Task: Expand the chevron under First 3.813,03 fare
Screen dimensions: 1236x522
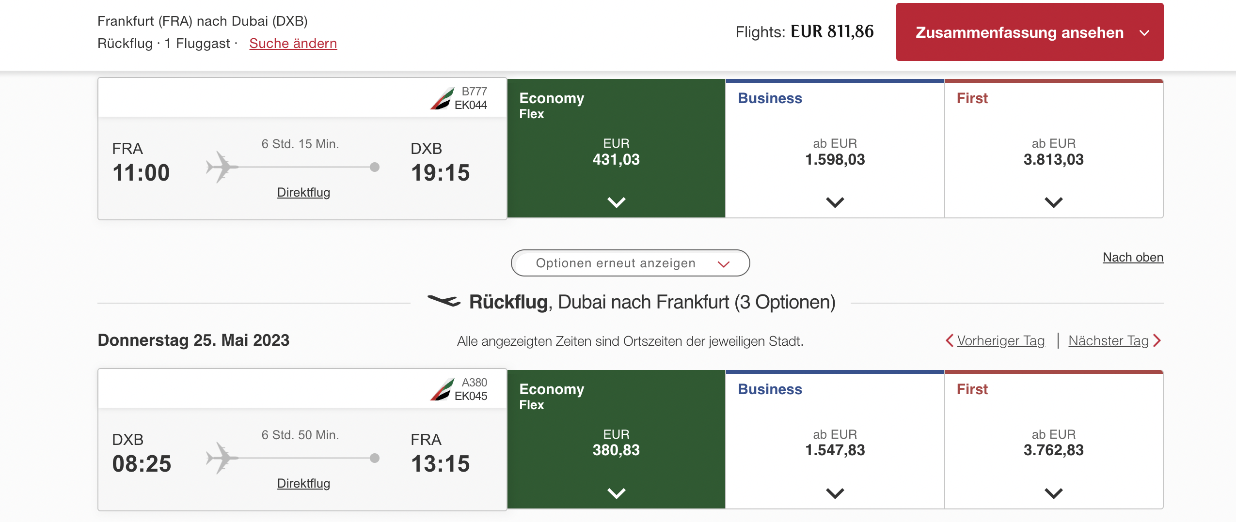Action: pyautogui.click(x=1053, y=202)
